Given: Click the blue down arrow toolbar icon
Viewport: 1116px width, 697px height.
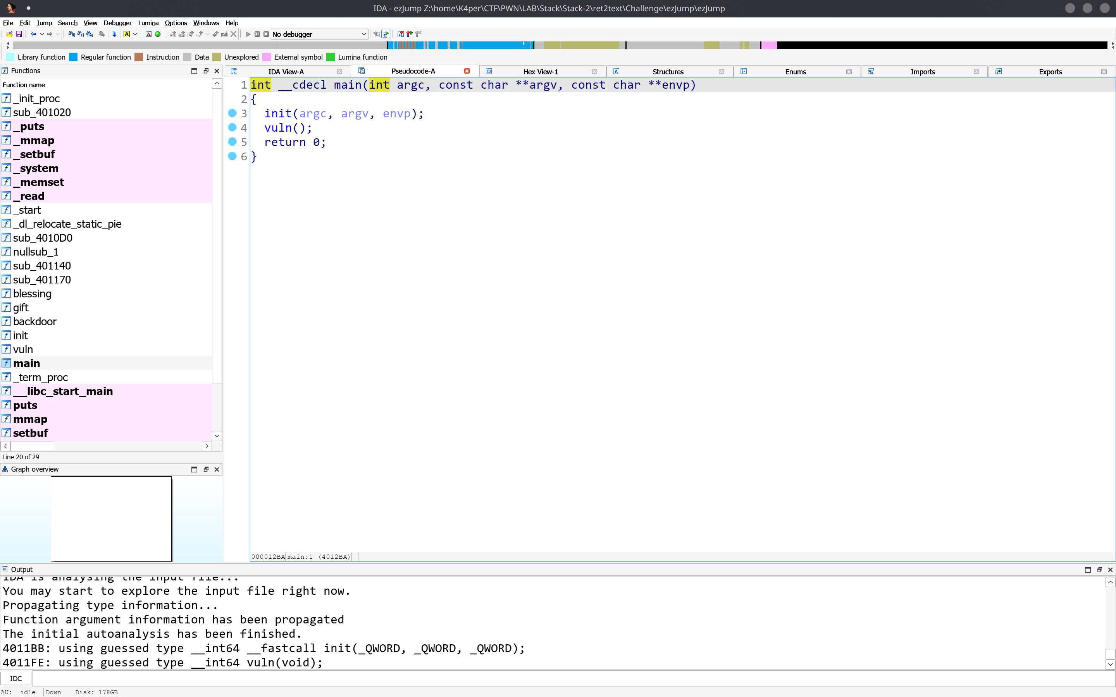Looking at the screenshot, I should 114,34.
